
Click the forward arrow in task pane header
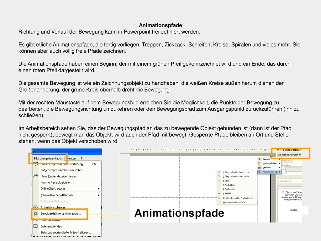coord(281,150)
